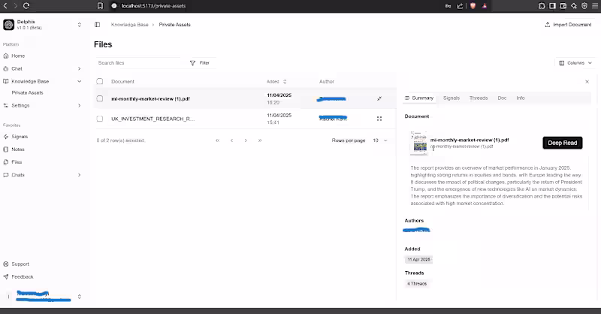Open the Columns dropdown

[x=573, y=63]
